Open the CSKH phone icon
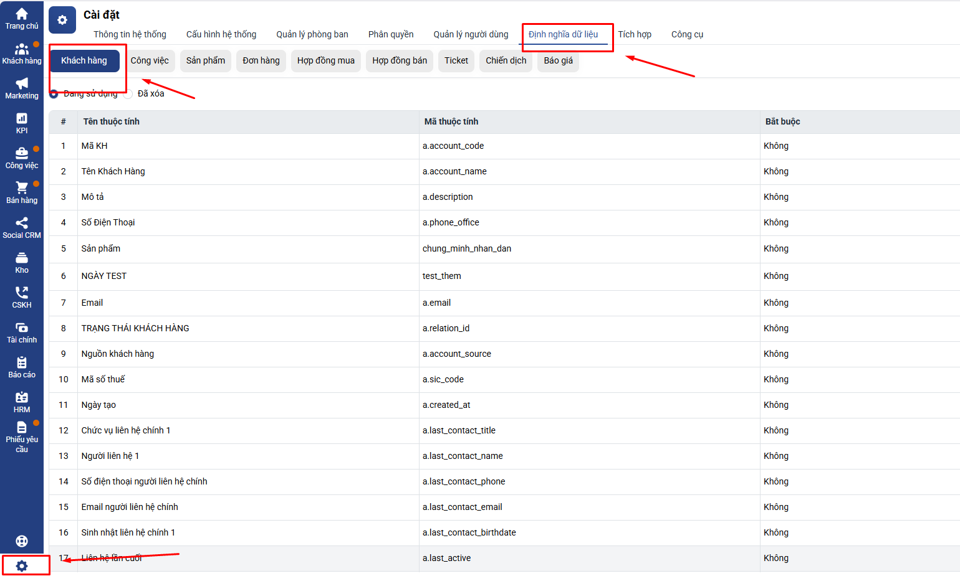Image resolution: width=960 pixels, height=576 pixels. [x=22, y=297]
